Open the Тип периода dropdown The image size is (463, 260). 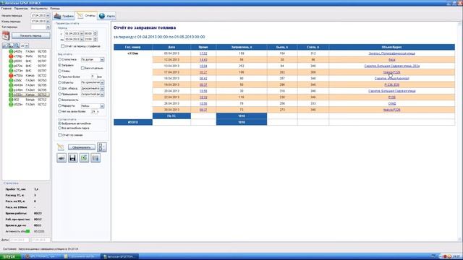coord(48,27)
